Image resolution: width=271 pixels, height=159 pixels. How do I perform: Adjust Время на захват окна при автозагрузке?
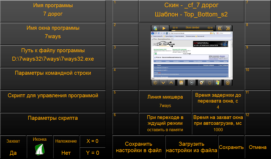click(218, 123)
